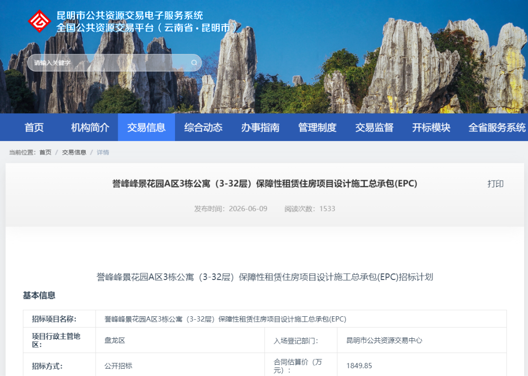This screenshot has height=376, width=528.
Task: Open the 管理制度 navigation item
Action: point(317,127)
